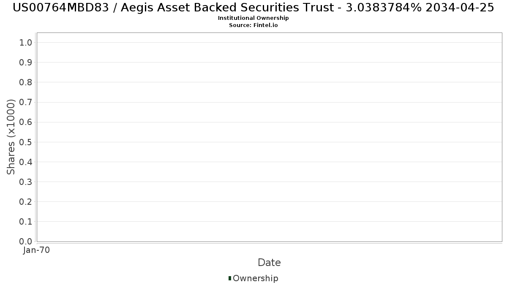Click the Shares (x1000) axis title

click(x=11, y=137)
